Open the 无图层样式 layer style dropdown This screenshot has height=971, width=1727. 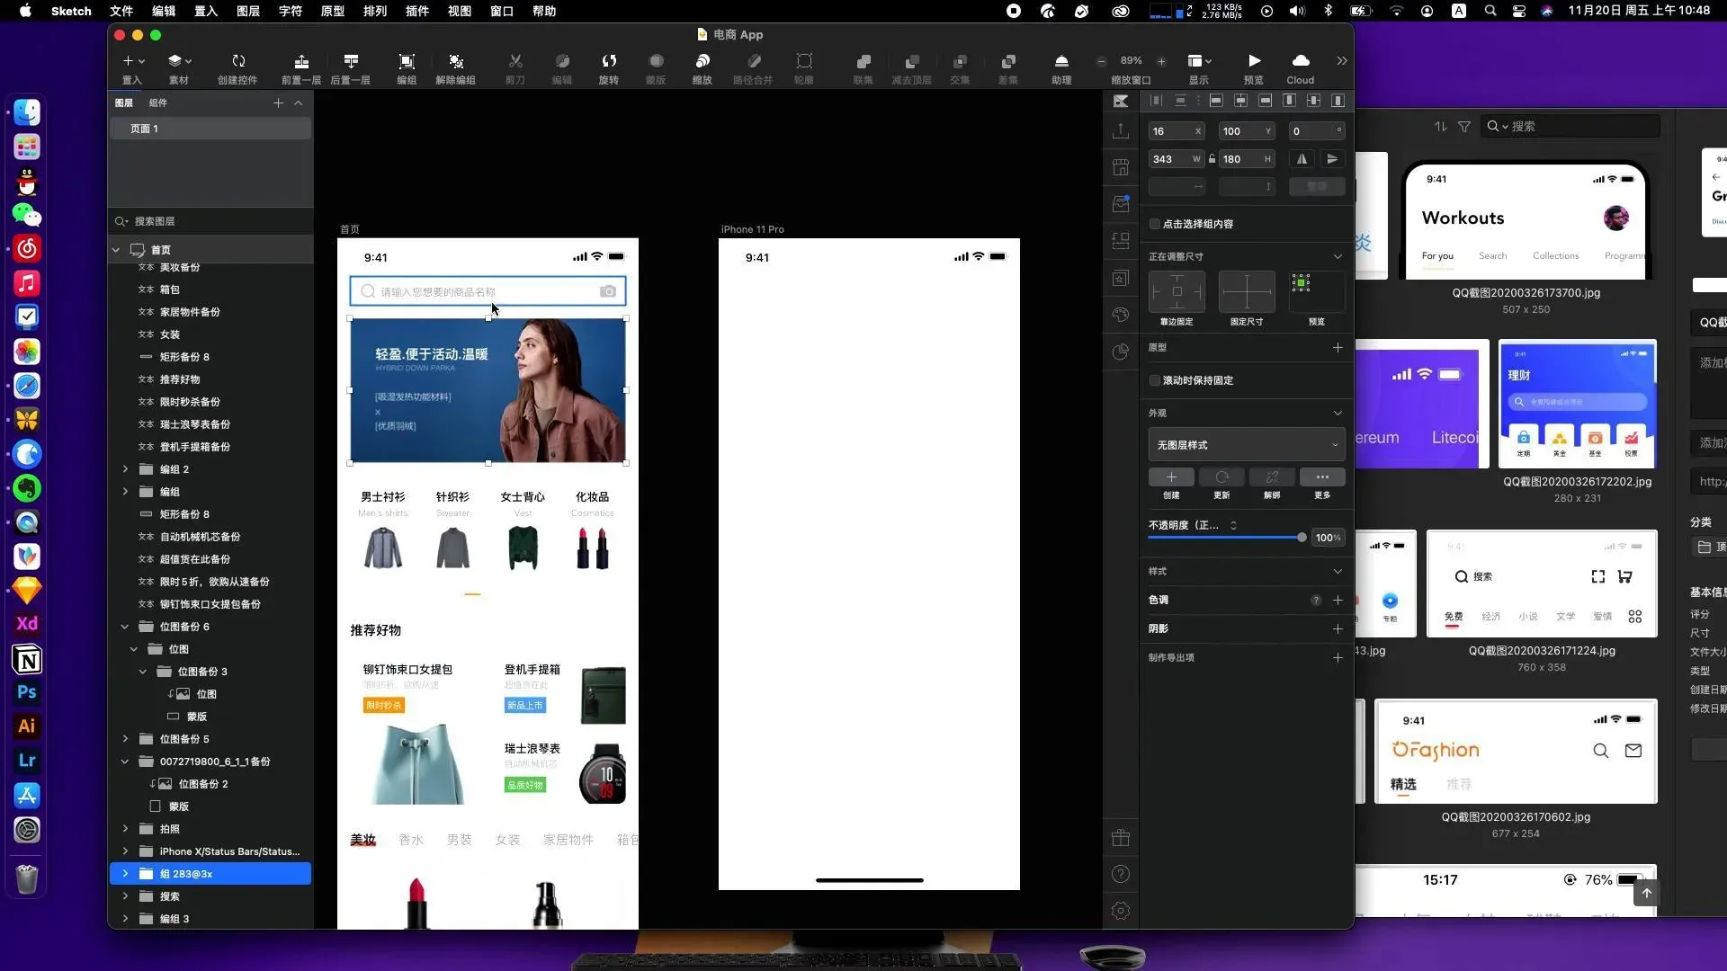[1246, 445]
